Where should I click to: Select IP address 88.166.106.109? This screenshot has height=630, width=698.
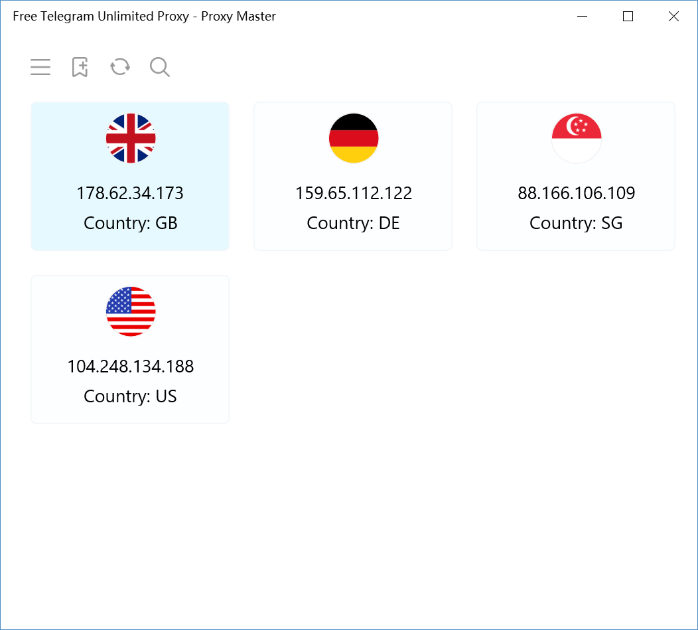point(576,193)
